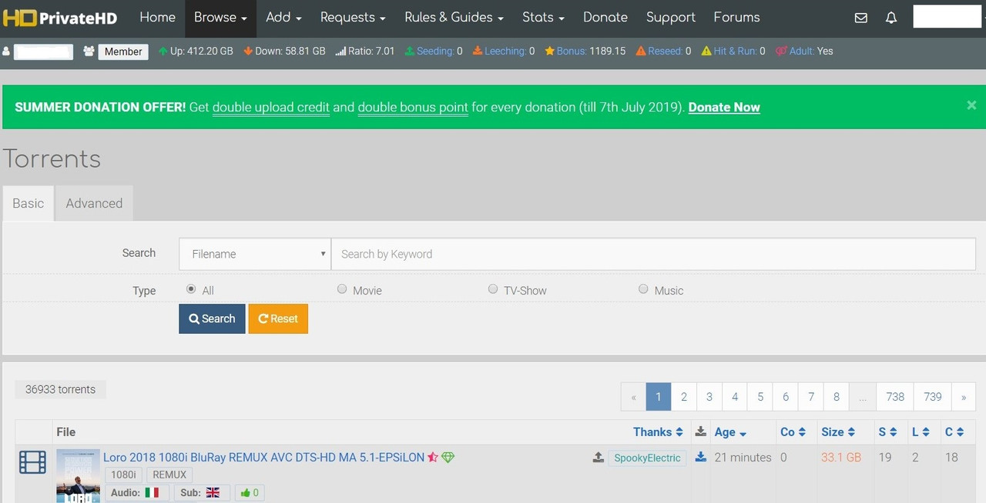Image resolution: width=986 pixels, height=503 pixels.
Task: Open the double upload credit link
Action: (271, 108)
